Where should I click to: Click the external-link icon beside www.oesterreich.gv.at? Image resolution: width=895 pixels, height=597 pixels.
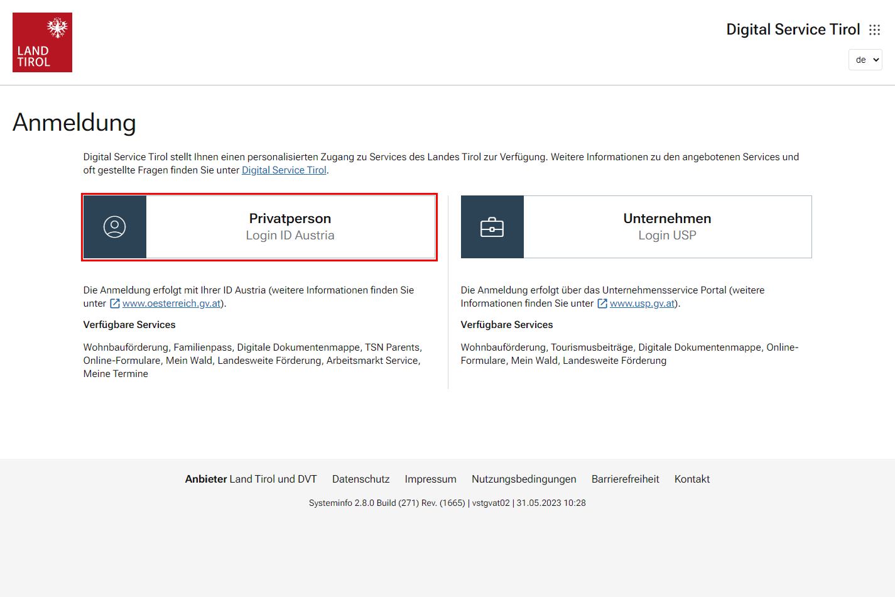click(115, 304)
